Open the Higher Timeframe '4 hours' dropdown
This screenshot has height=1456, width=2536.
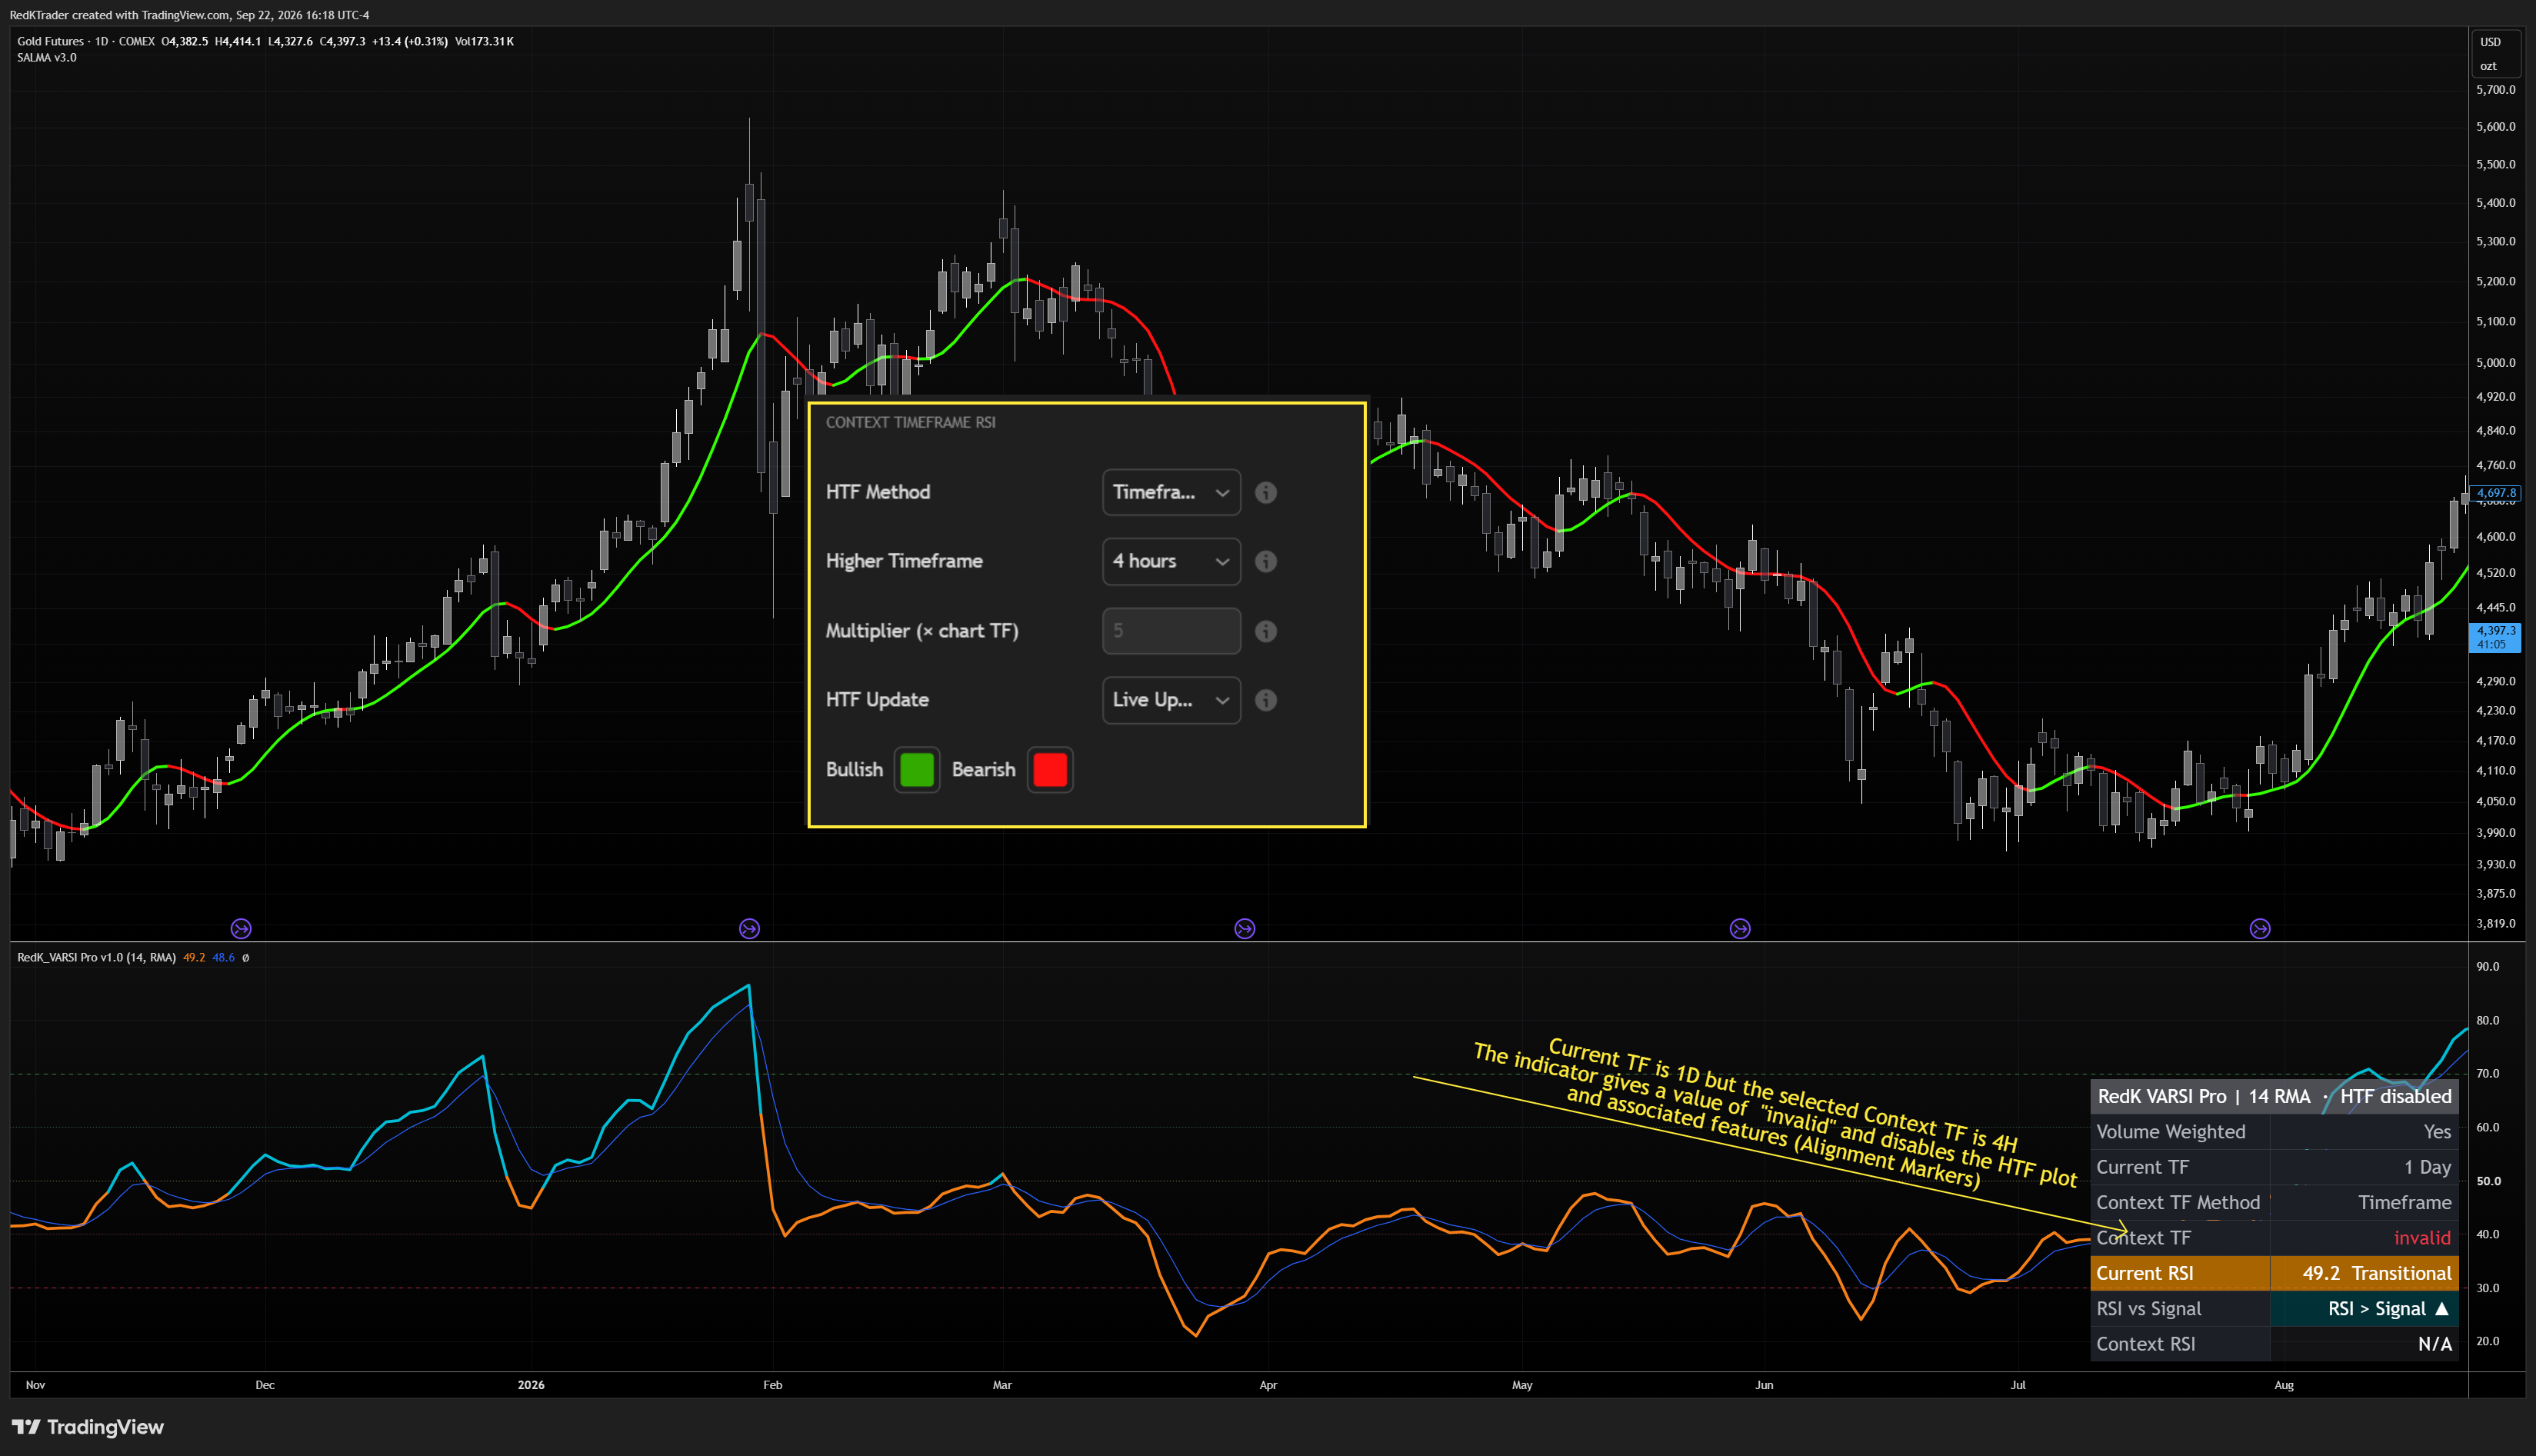coord(1171,561)
